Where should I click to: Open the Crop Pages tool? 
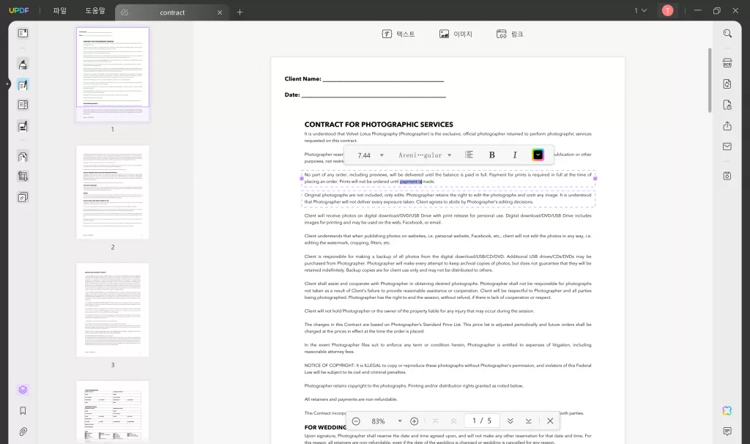(23, 176)
